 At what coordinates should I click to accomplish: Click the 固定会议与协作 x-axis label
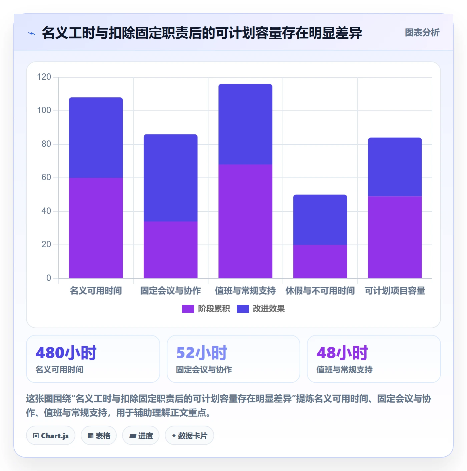[x=170, y=291]
